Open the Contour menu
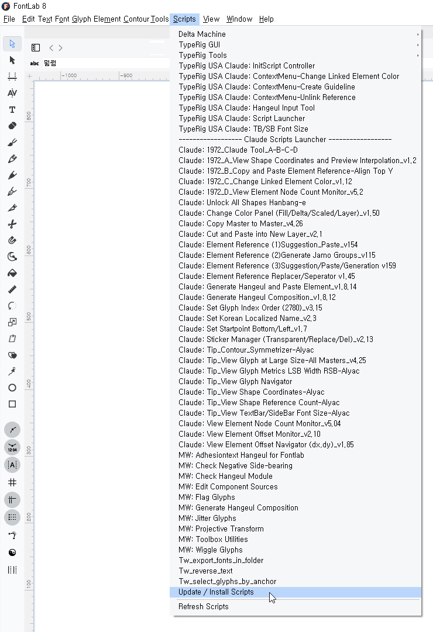This screenshot has height=632, width=433. [x=136, y=19]
